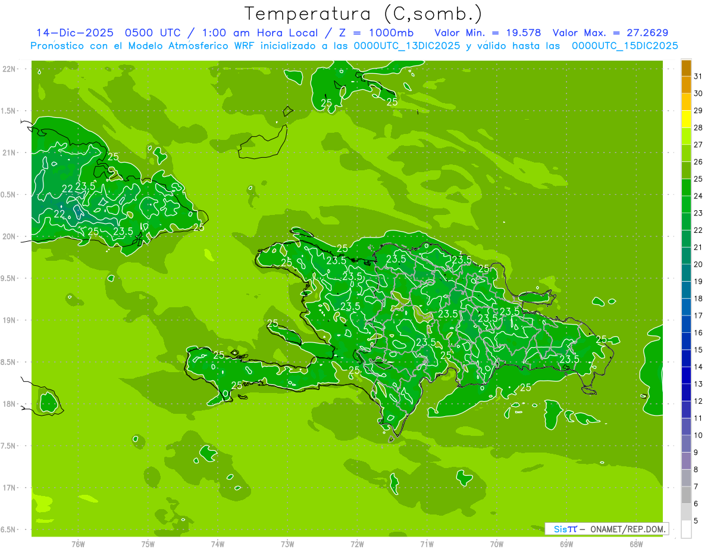This screenshot has height=552, width=714.
Task: Click the '20N' latitude axis label
Action: coord(10,236)
